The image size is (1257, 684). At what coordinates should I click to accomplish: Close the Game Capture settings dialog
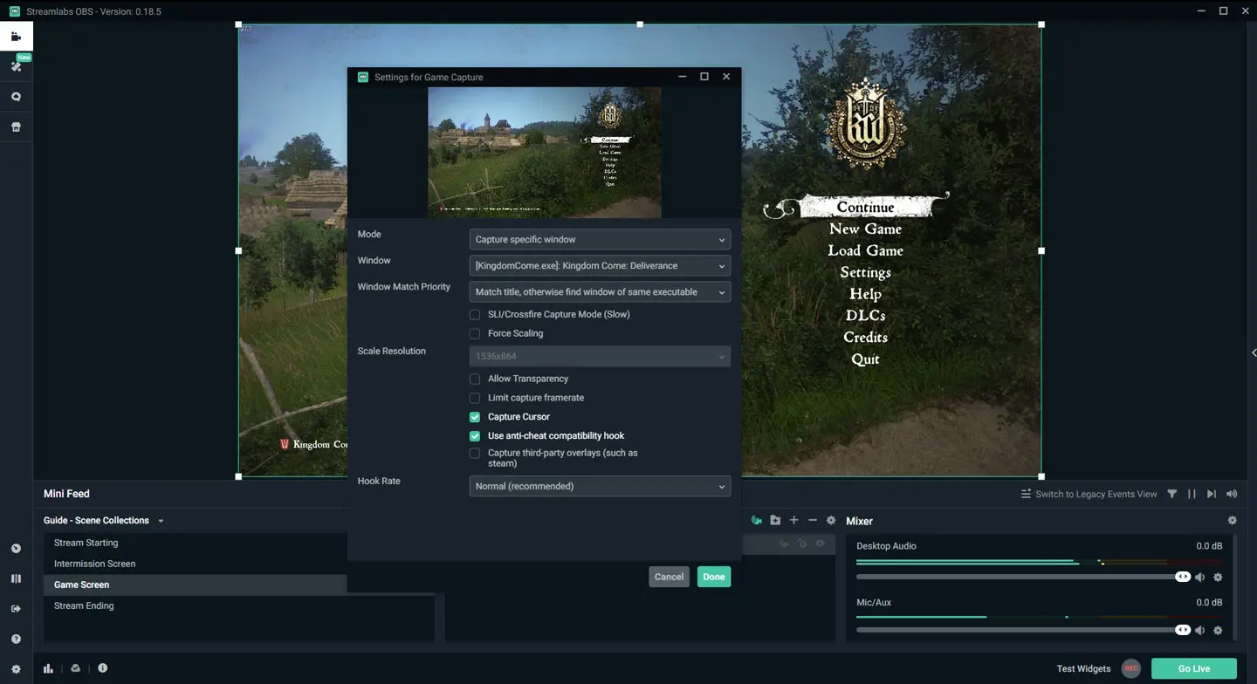(x=725, y=77)
